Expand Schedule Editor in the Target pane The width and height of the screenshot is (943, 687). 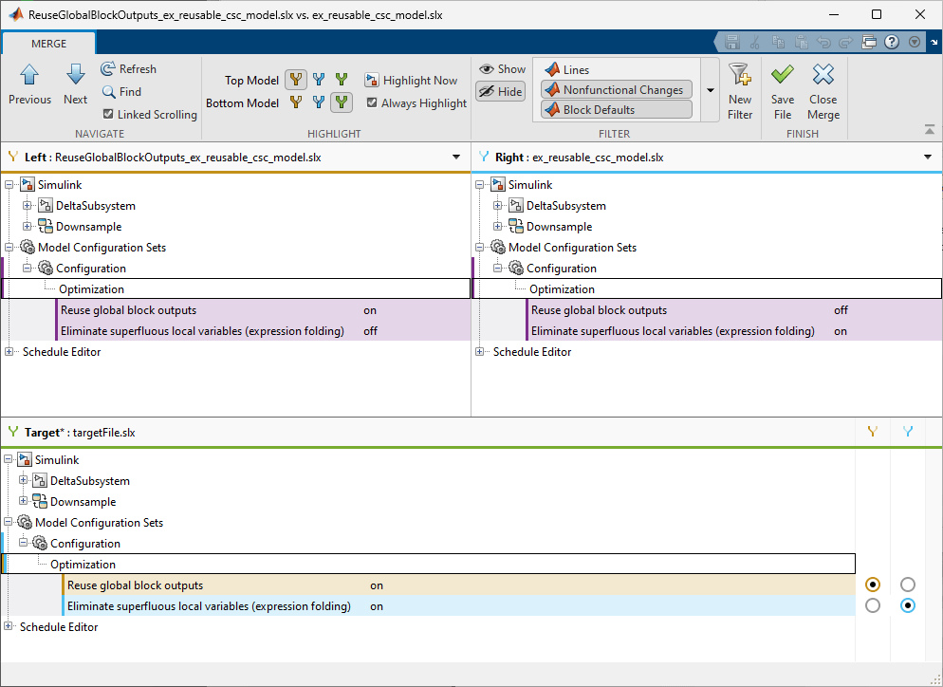(9, 627)
